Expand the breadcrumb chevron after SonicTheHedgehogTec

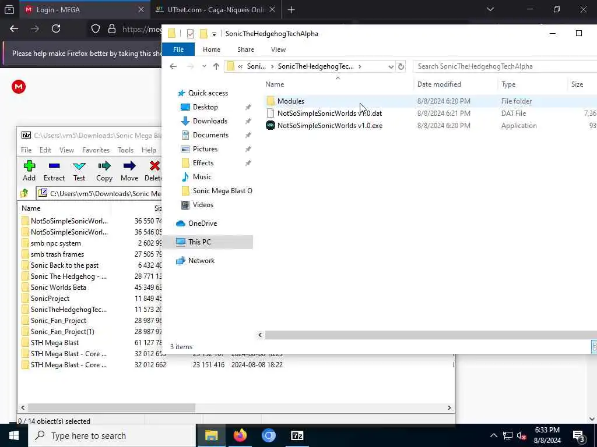click(x=360, y=66)
